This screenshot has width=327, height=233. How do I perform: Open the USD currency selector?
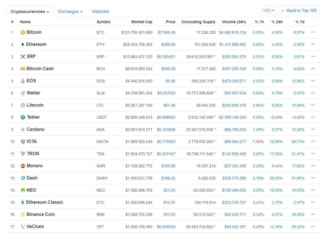[268, 10]
